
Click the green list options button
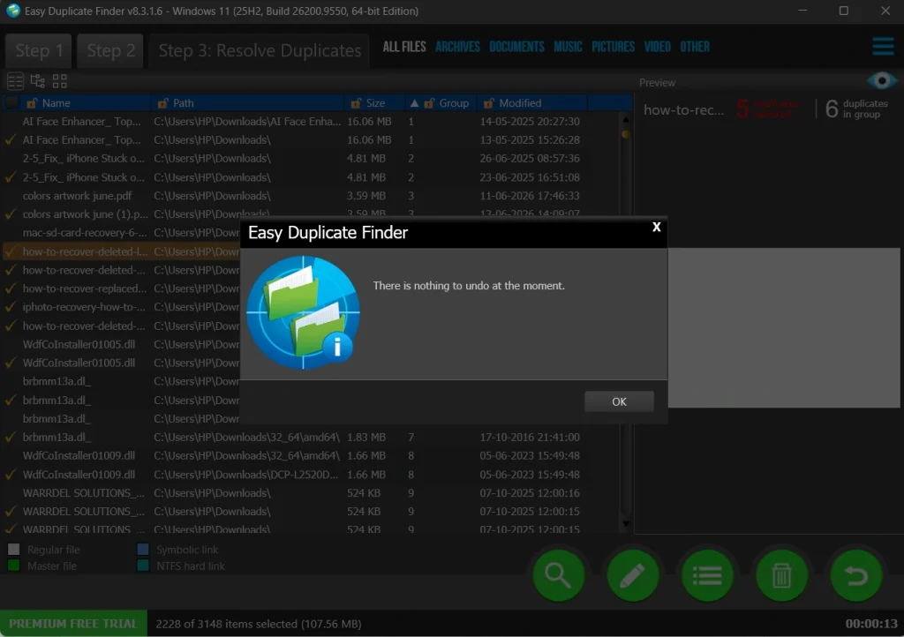pos(707,575)
